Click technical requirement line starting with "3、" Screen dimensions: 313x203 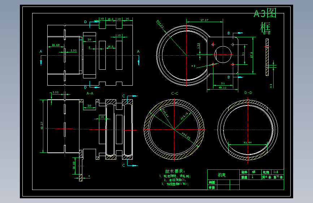[175, 184]
